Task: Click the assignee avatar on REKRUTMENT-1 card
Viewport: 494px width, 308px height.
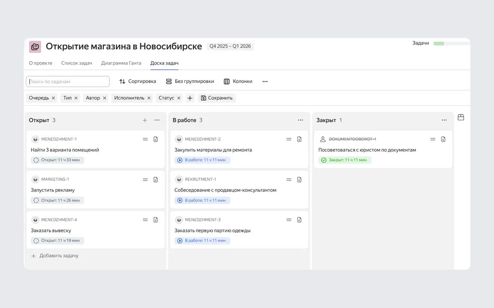Action: click(x=179, y=180)
